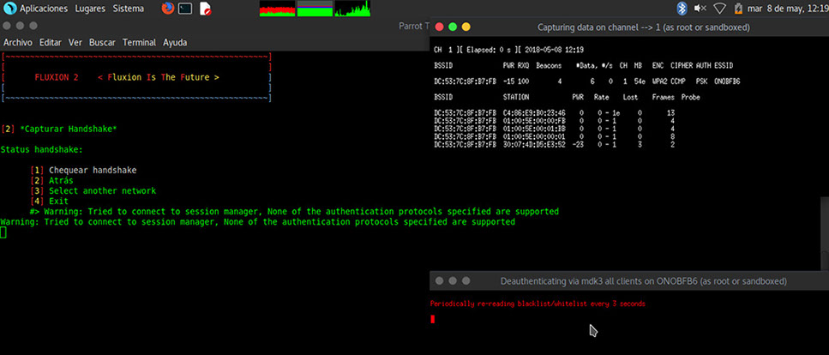Open the Archivo menu in terminal

pos(18,42)
